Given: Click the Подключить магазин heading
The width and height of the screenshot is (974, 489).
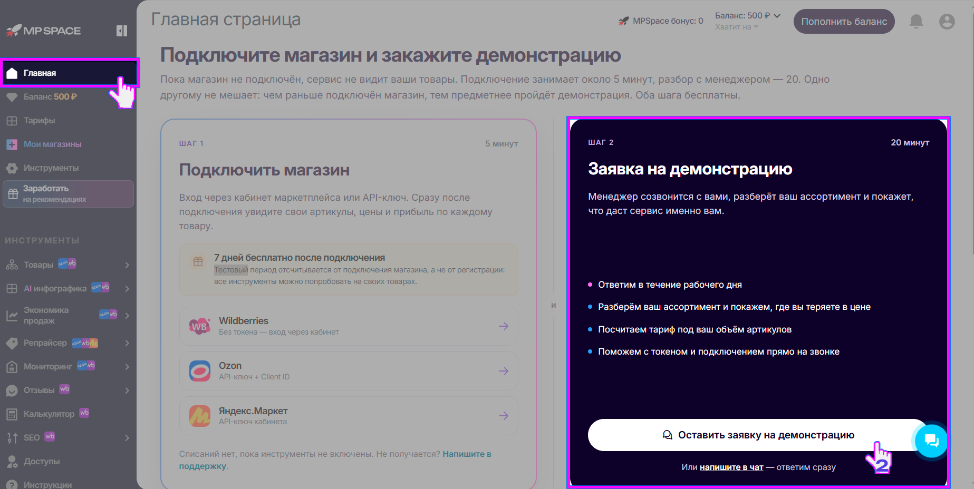Looking at the screenshot, I should pos(264,170).
